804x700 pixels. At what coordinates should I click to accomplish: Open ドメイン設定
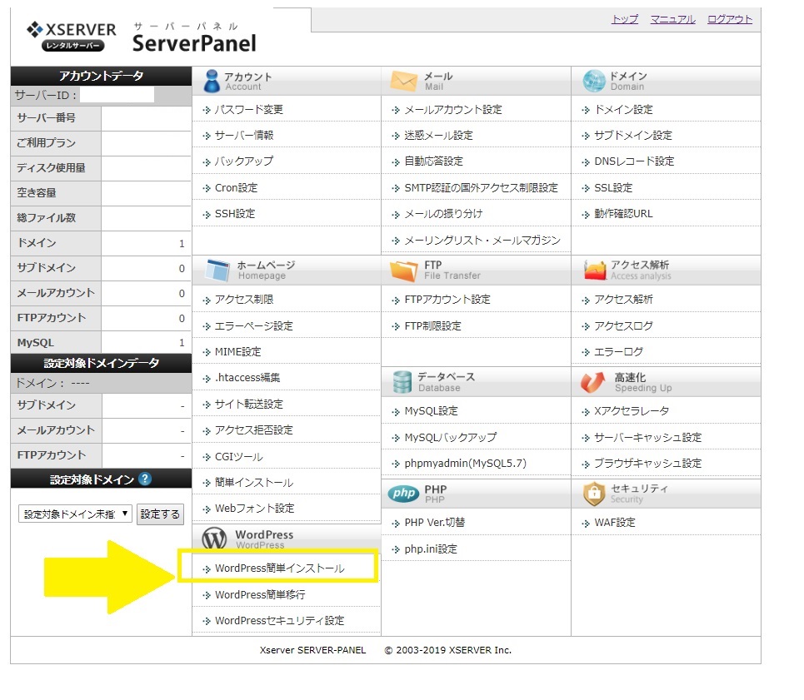click(623, 110)
